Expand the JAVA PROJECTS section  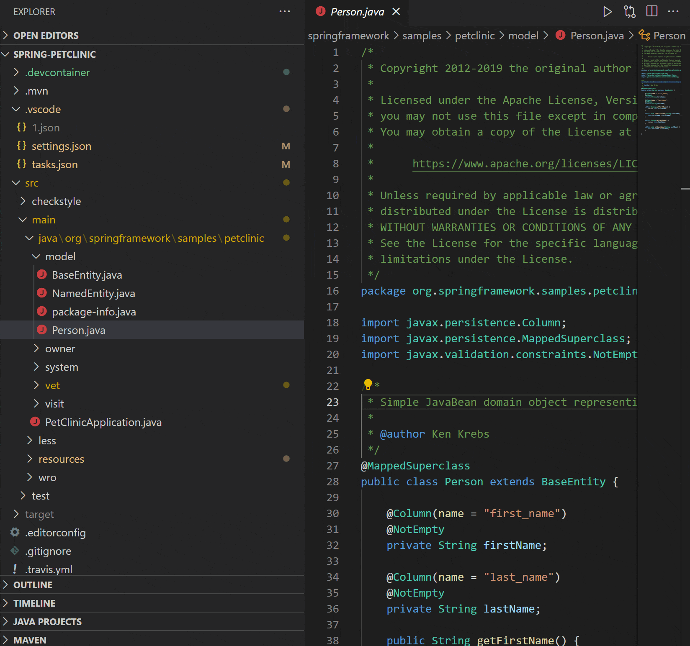point(47,622)
